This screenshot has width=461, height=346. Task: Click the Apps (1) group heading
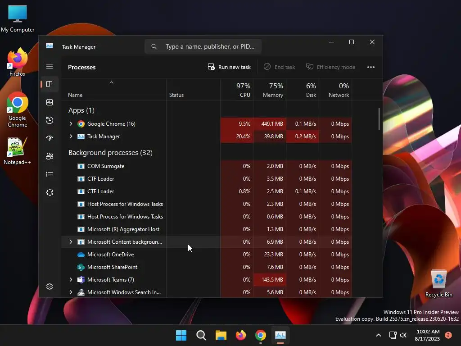click(x=81, y=110)
